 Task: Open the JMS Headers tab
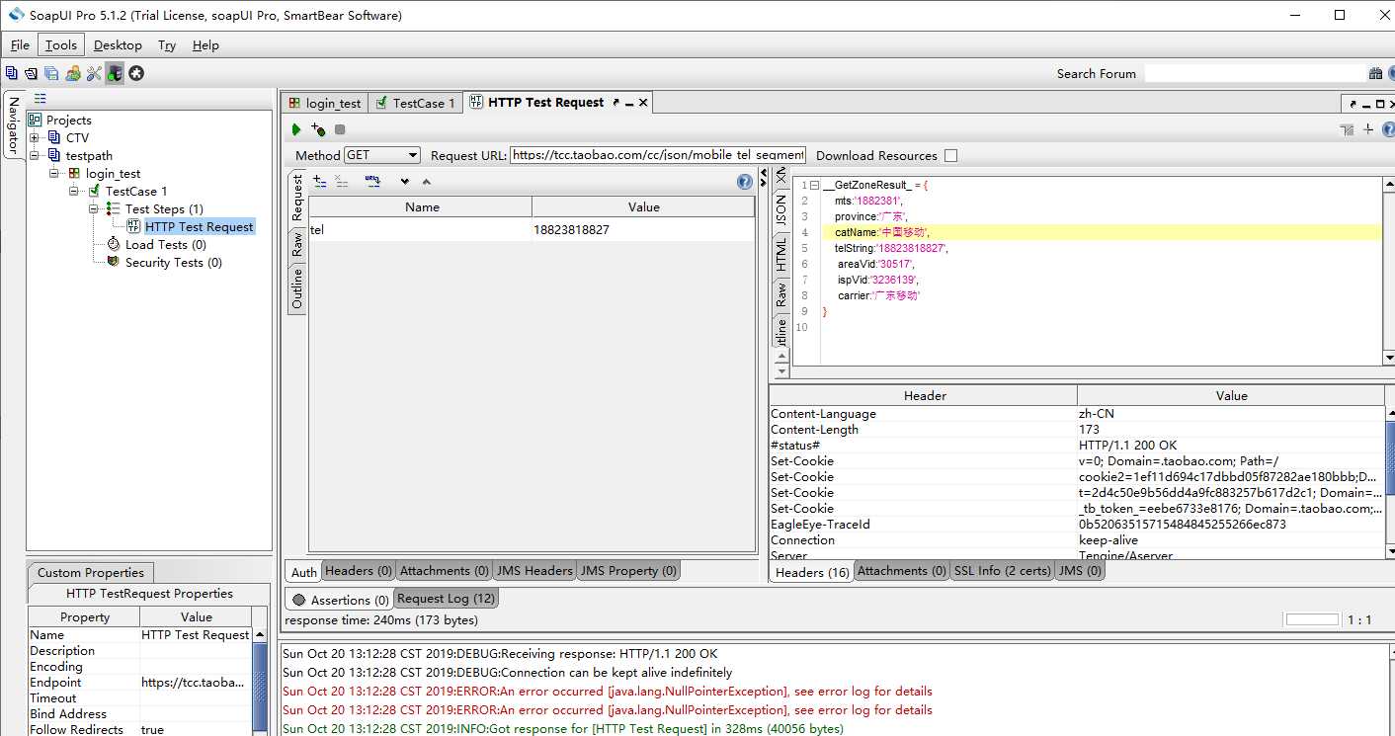coord(534,570)
